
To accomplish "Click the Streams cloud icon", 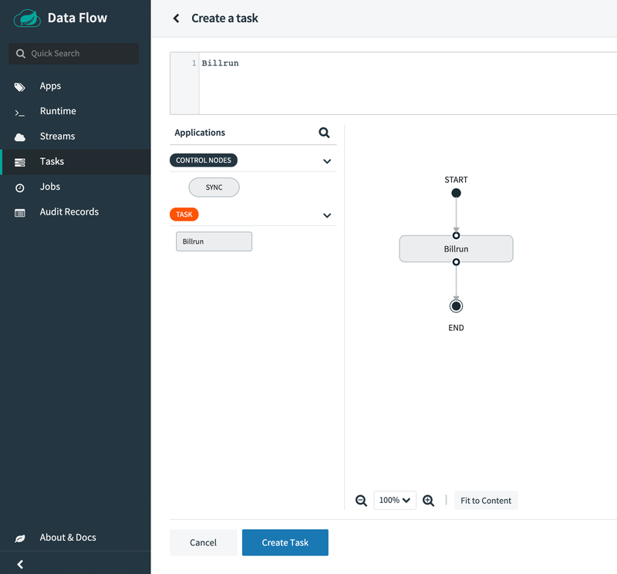I will 20,137.
